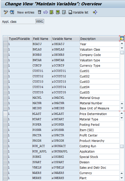The width and height of the screenshot is (125, 181).
Task: Click the Delete trash can icon
Action: 40,12
